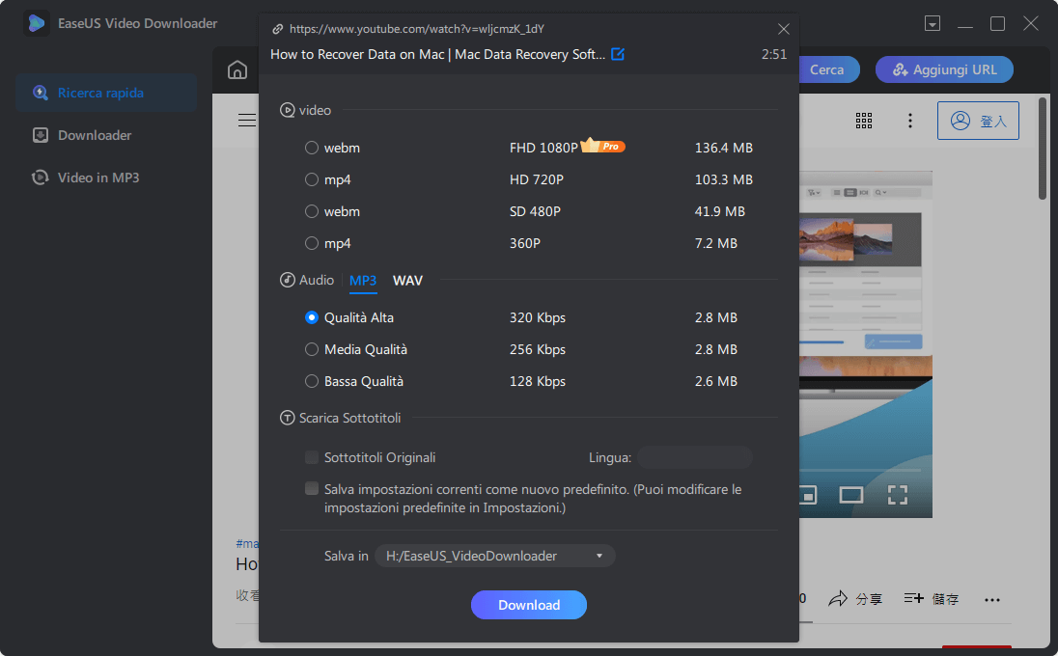
Task: Click the Aggiungi URL button
Action: tap(944, 69)
